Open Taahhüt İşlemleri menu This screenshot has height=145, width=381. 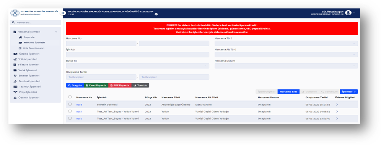coord(30,86)
